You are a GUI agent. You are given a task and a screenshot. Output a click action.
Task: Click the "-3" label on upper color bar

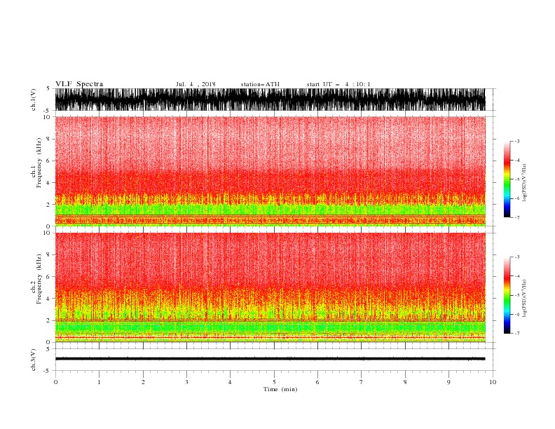[x=516, y=141]
